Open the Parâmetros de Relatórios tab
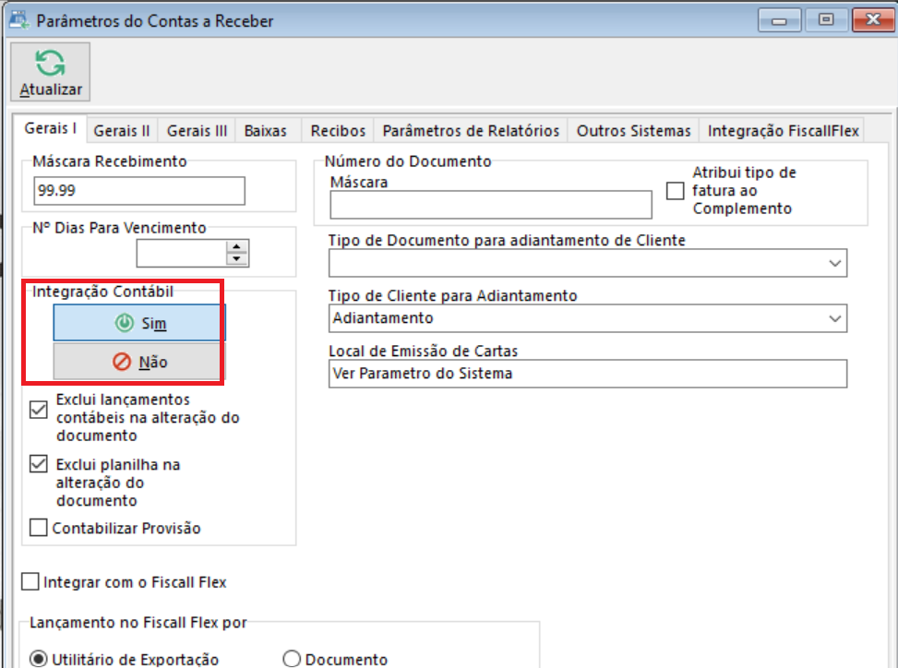 (x=471, y=131)
